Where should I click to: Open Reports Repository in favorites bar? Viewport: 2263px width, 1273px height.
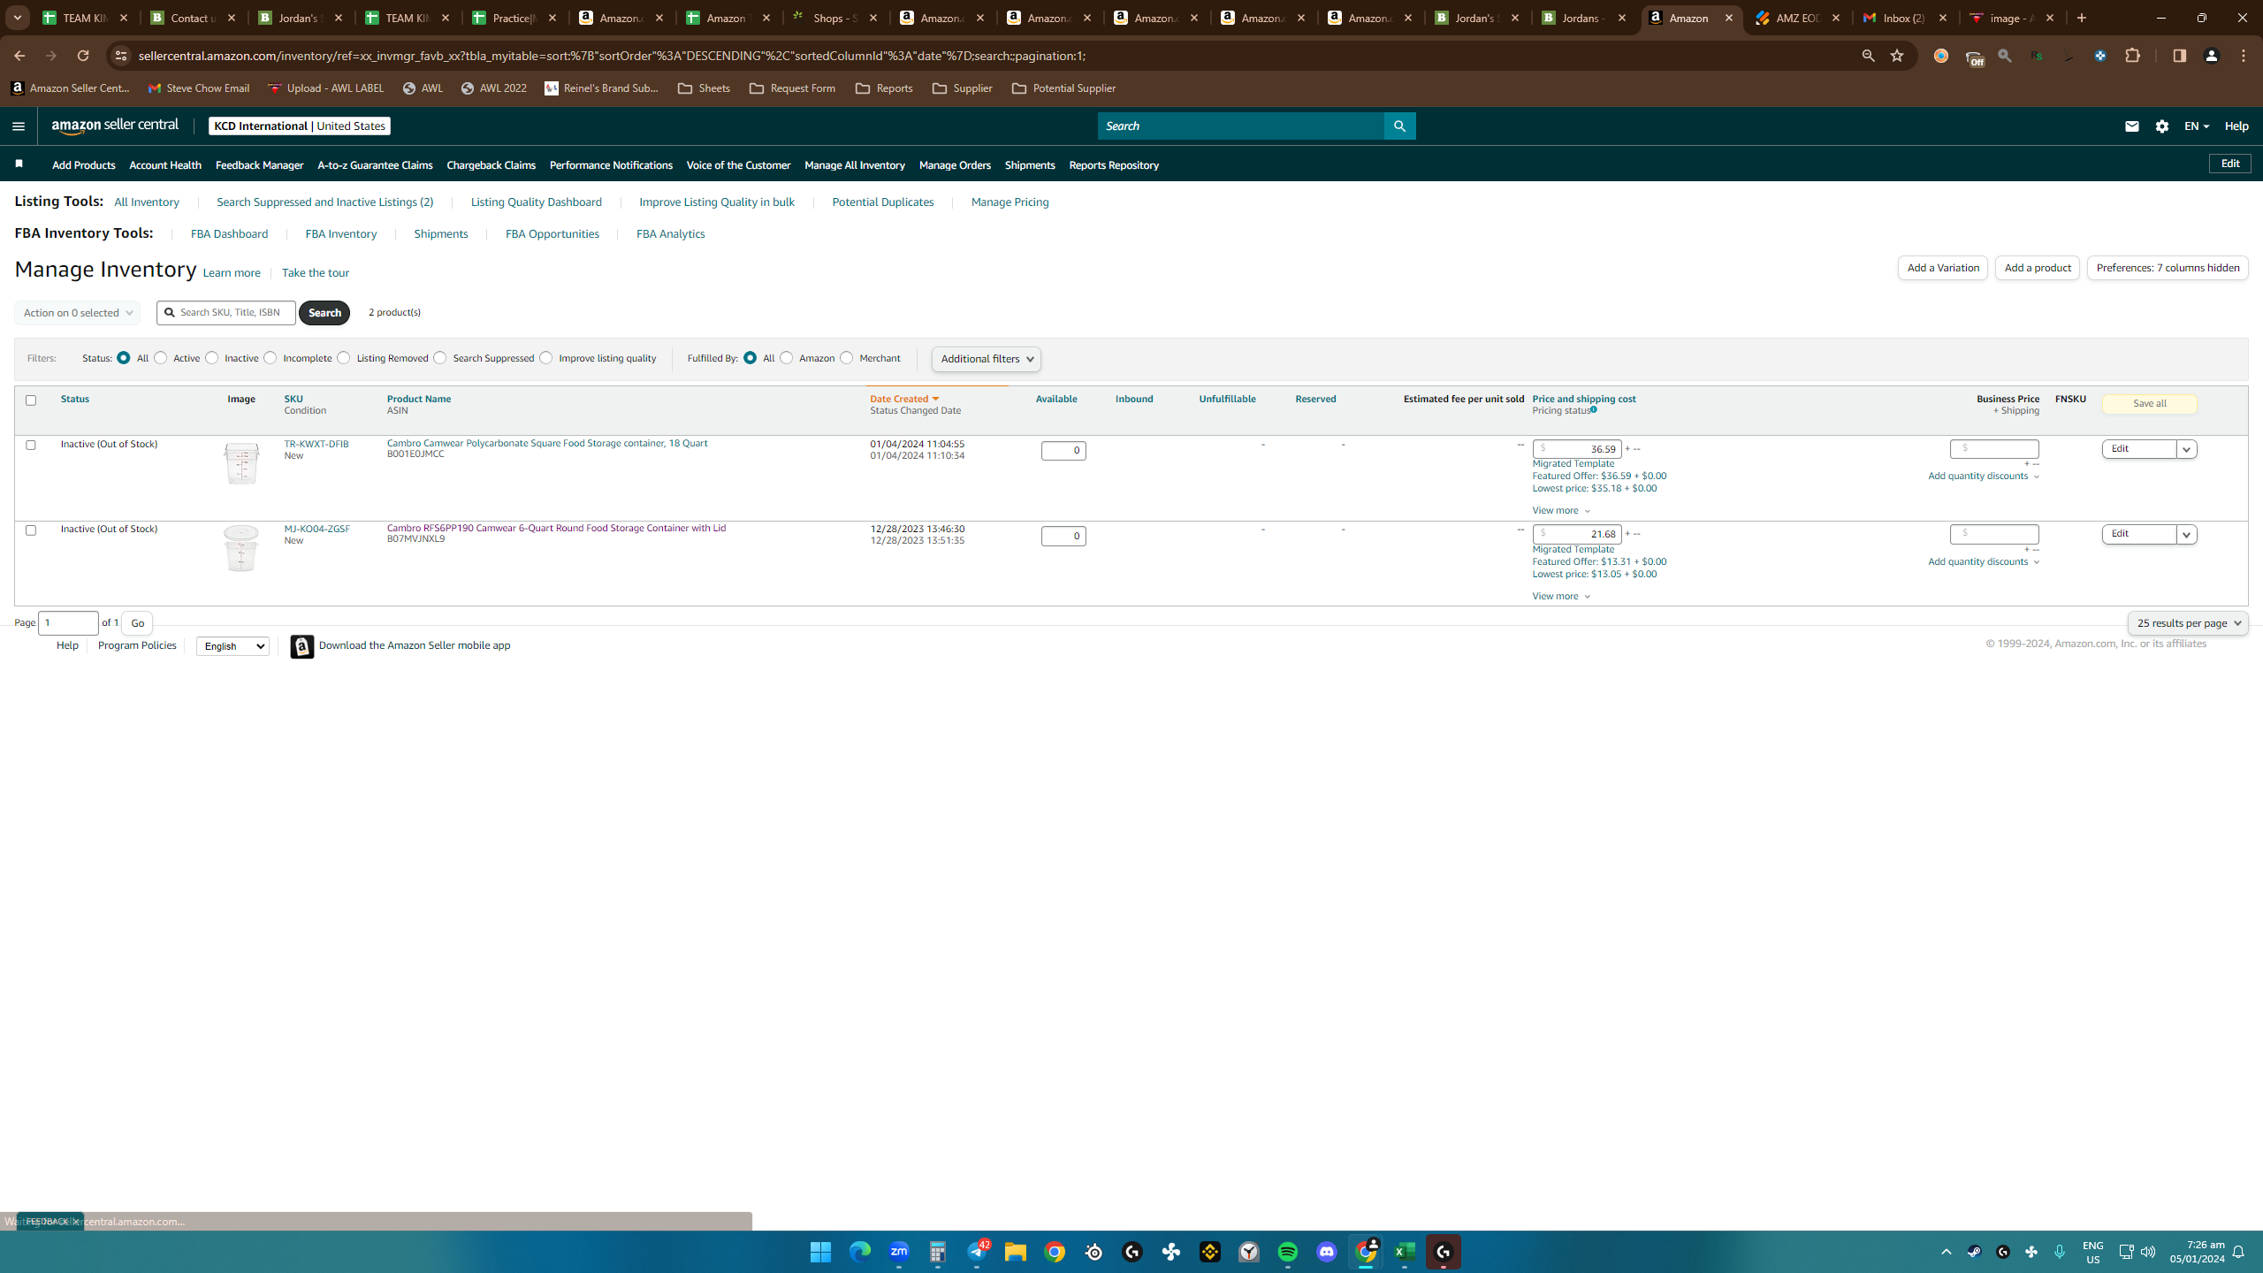coord(1114,165)
